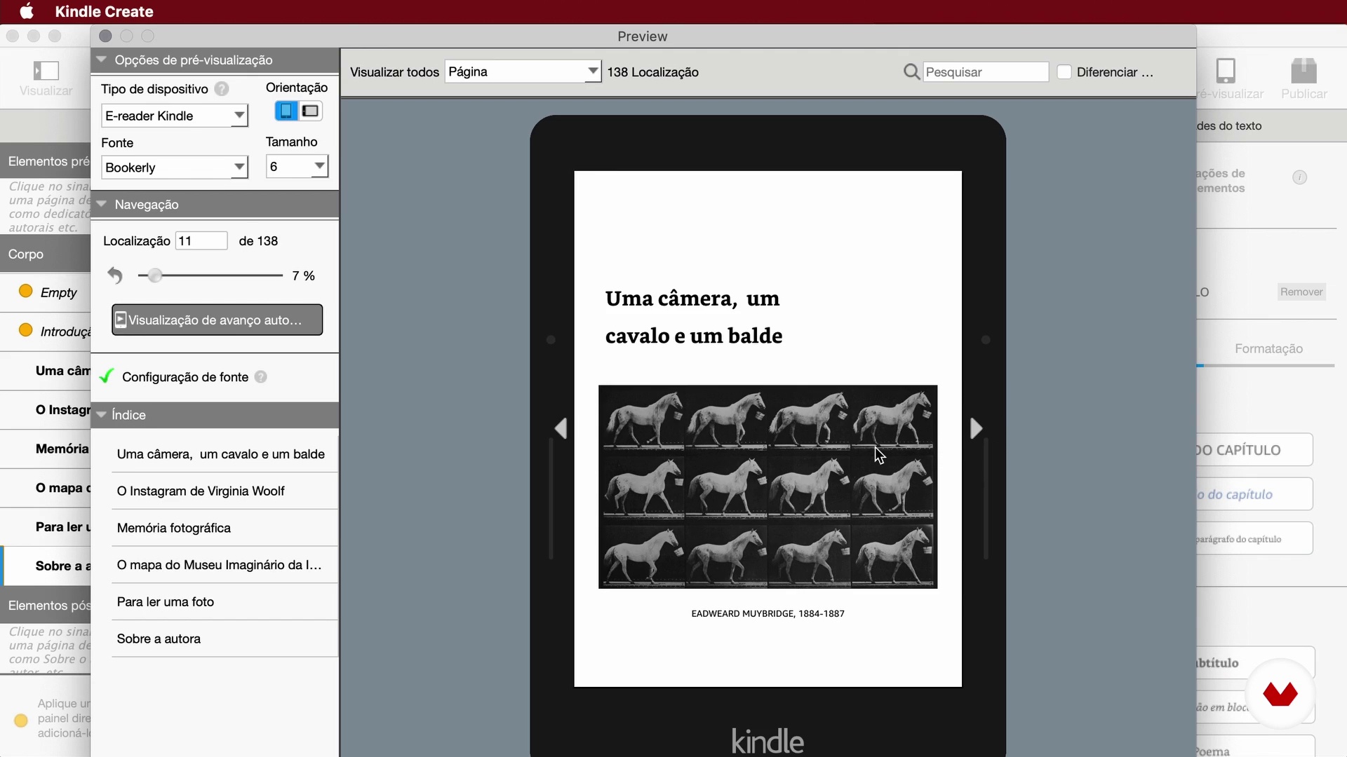
Task: Open help for Configuração de fonte
Action: coord(260,377)
